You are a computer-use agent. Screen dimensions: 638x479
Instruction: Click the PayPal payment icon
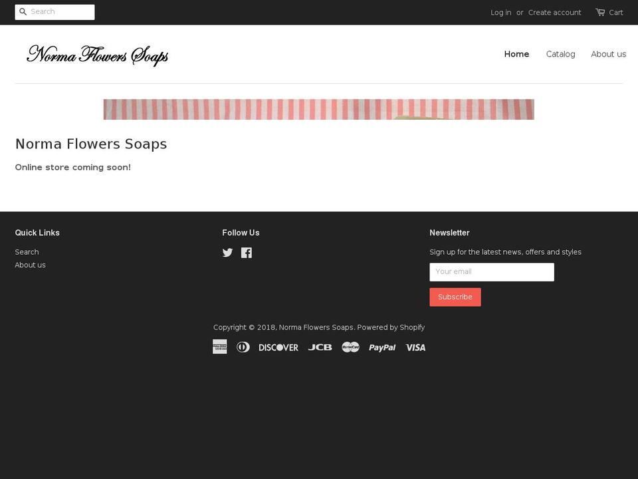coord(382,347)
